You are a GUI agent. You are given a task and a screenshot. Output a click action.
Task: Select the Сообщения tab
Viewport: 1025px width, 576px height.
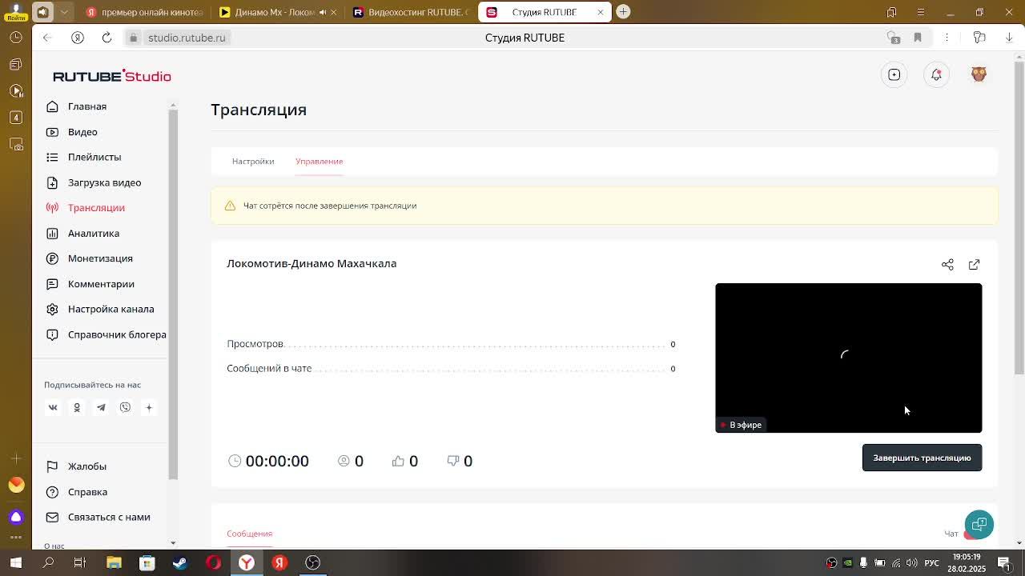(x=249, y=534)
